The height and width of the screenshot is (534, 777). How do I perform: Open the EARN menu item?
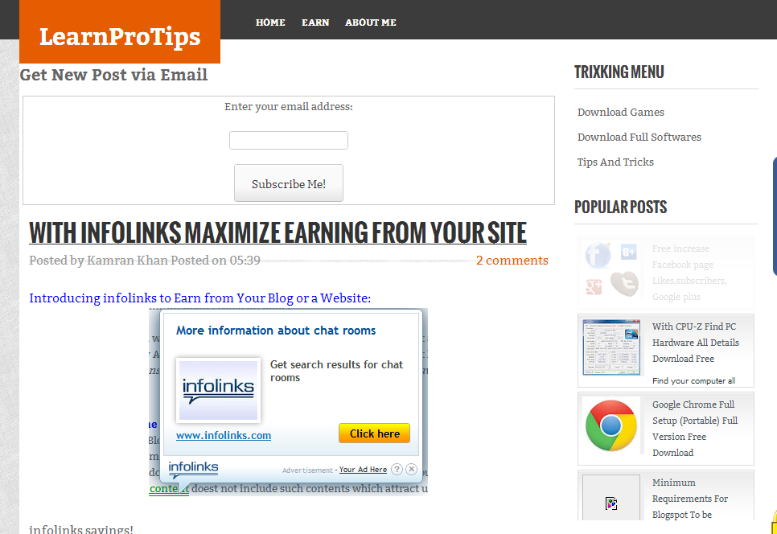click(x=315, y=23)
